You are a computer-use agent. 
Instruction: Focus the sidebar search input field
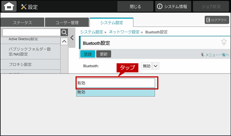coord(32,32)
